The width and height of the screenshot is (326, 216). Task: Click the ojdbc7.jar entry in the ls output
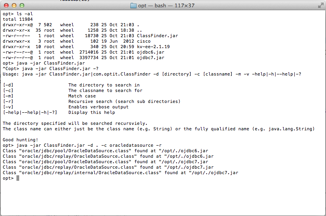pyautogui.click(x=151, y=58)
